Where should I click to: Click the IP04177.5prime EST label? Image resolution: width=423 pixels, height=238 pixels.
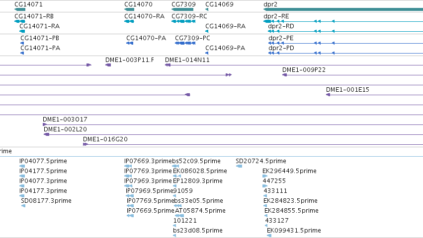point(43,171)
